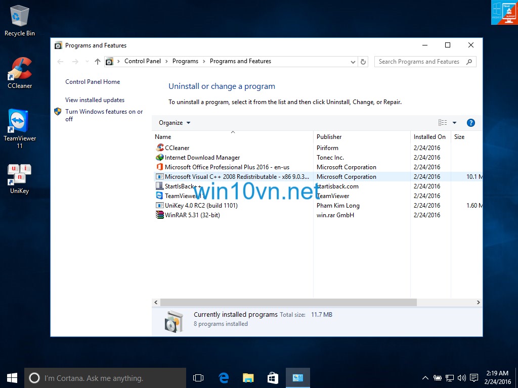Sort by the Installed On column header
The image size is (518, 388).
tap(430, 136)
